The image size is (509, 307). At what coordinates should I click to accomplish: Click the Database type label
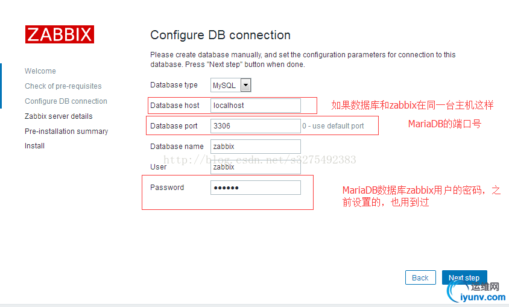pyautogui.click(x=174, y=85)
